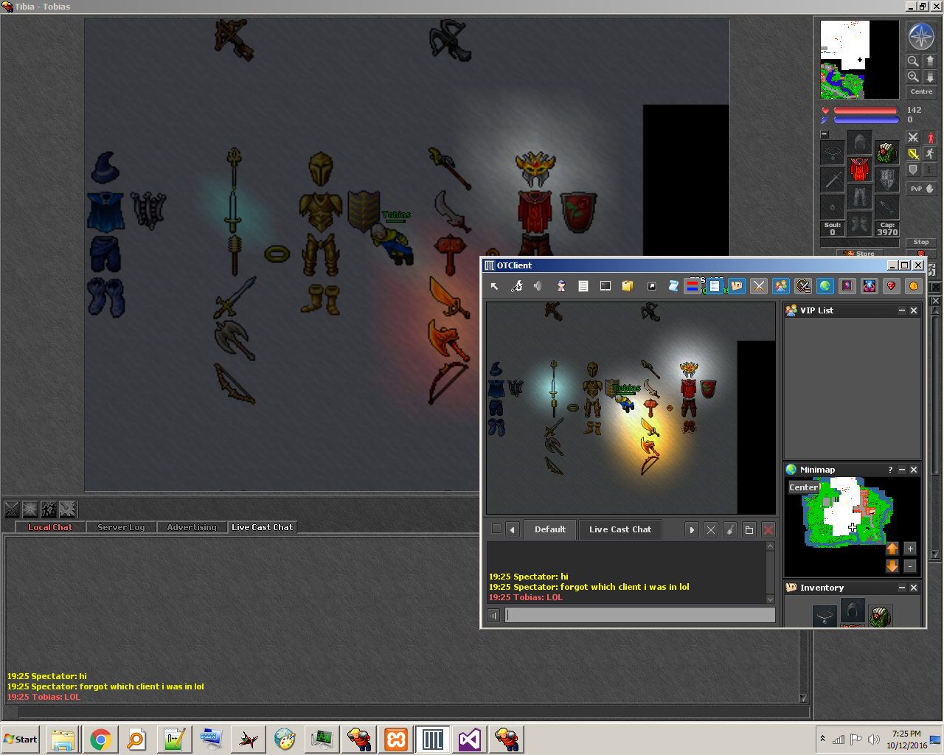Click Centre button under Tibia minimap

point(921,91)
